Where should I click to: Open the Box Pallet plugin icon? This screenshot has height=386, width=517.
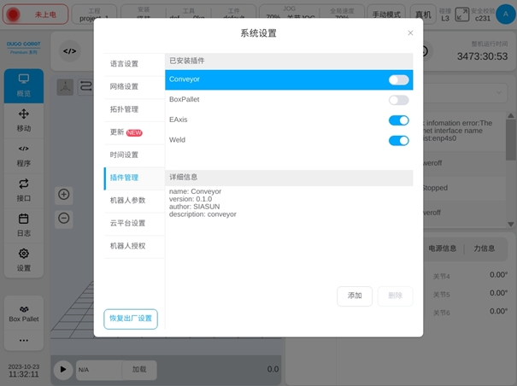point(23,313)
